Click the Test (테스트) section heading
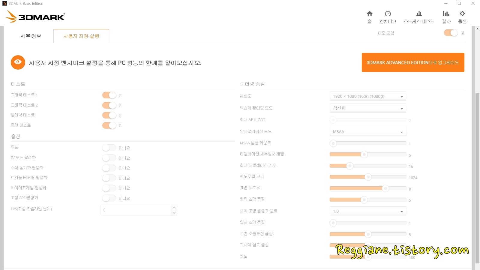Image resolution: width=480 pixels, height=270 pixels. pos(18,84)
